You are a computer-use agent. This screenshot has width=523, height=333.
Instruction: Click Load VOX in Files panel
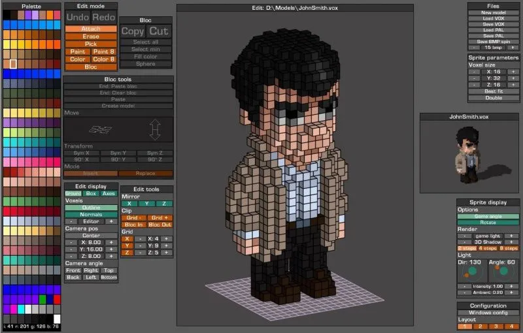pos(493,18)
